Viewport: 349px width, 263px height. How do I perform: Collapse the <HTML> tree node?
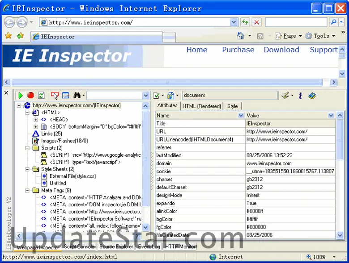27,113
